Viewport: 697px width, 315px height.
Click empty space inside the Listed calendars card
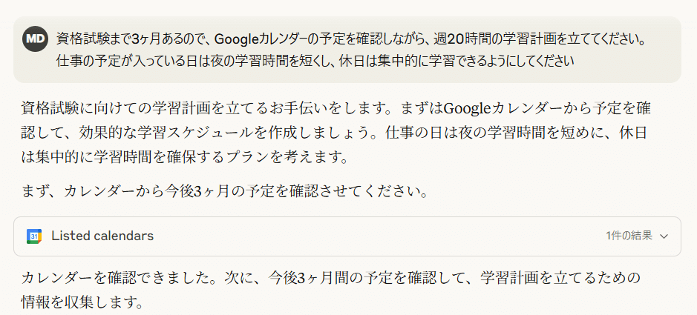[378, 236]
